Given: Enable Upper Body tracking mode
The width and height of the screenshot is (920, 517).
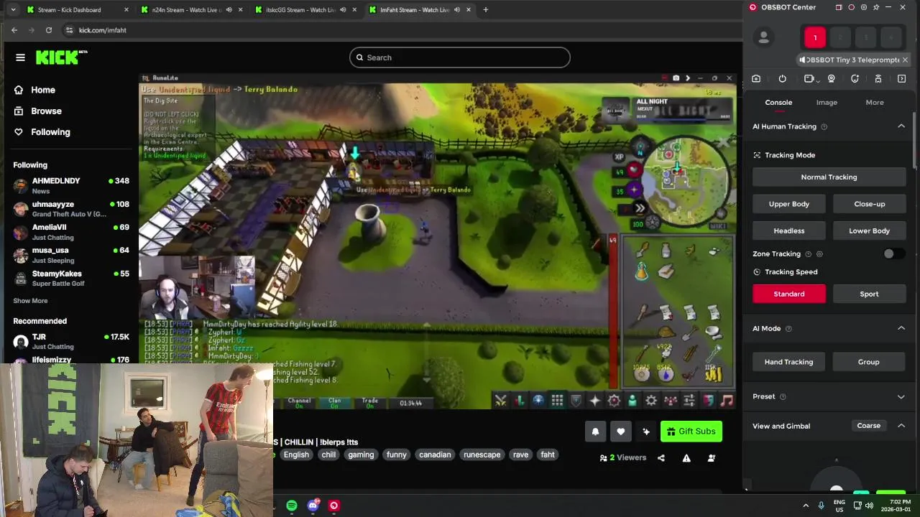Looking at the screenshot, I should 789,204.
